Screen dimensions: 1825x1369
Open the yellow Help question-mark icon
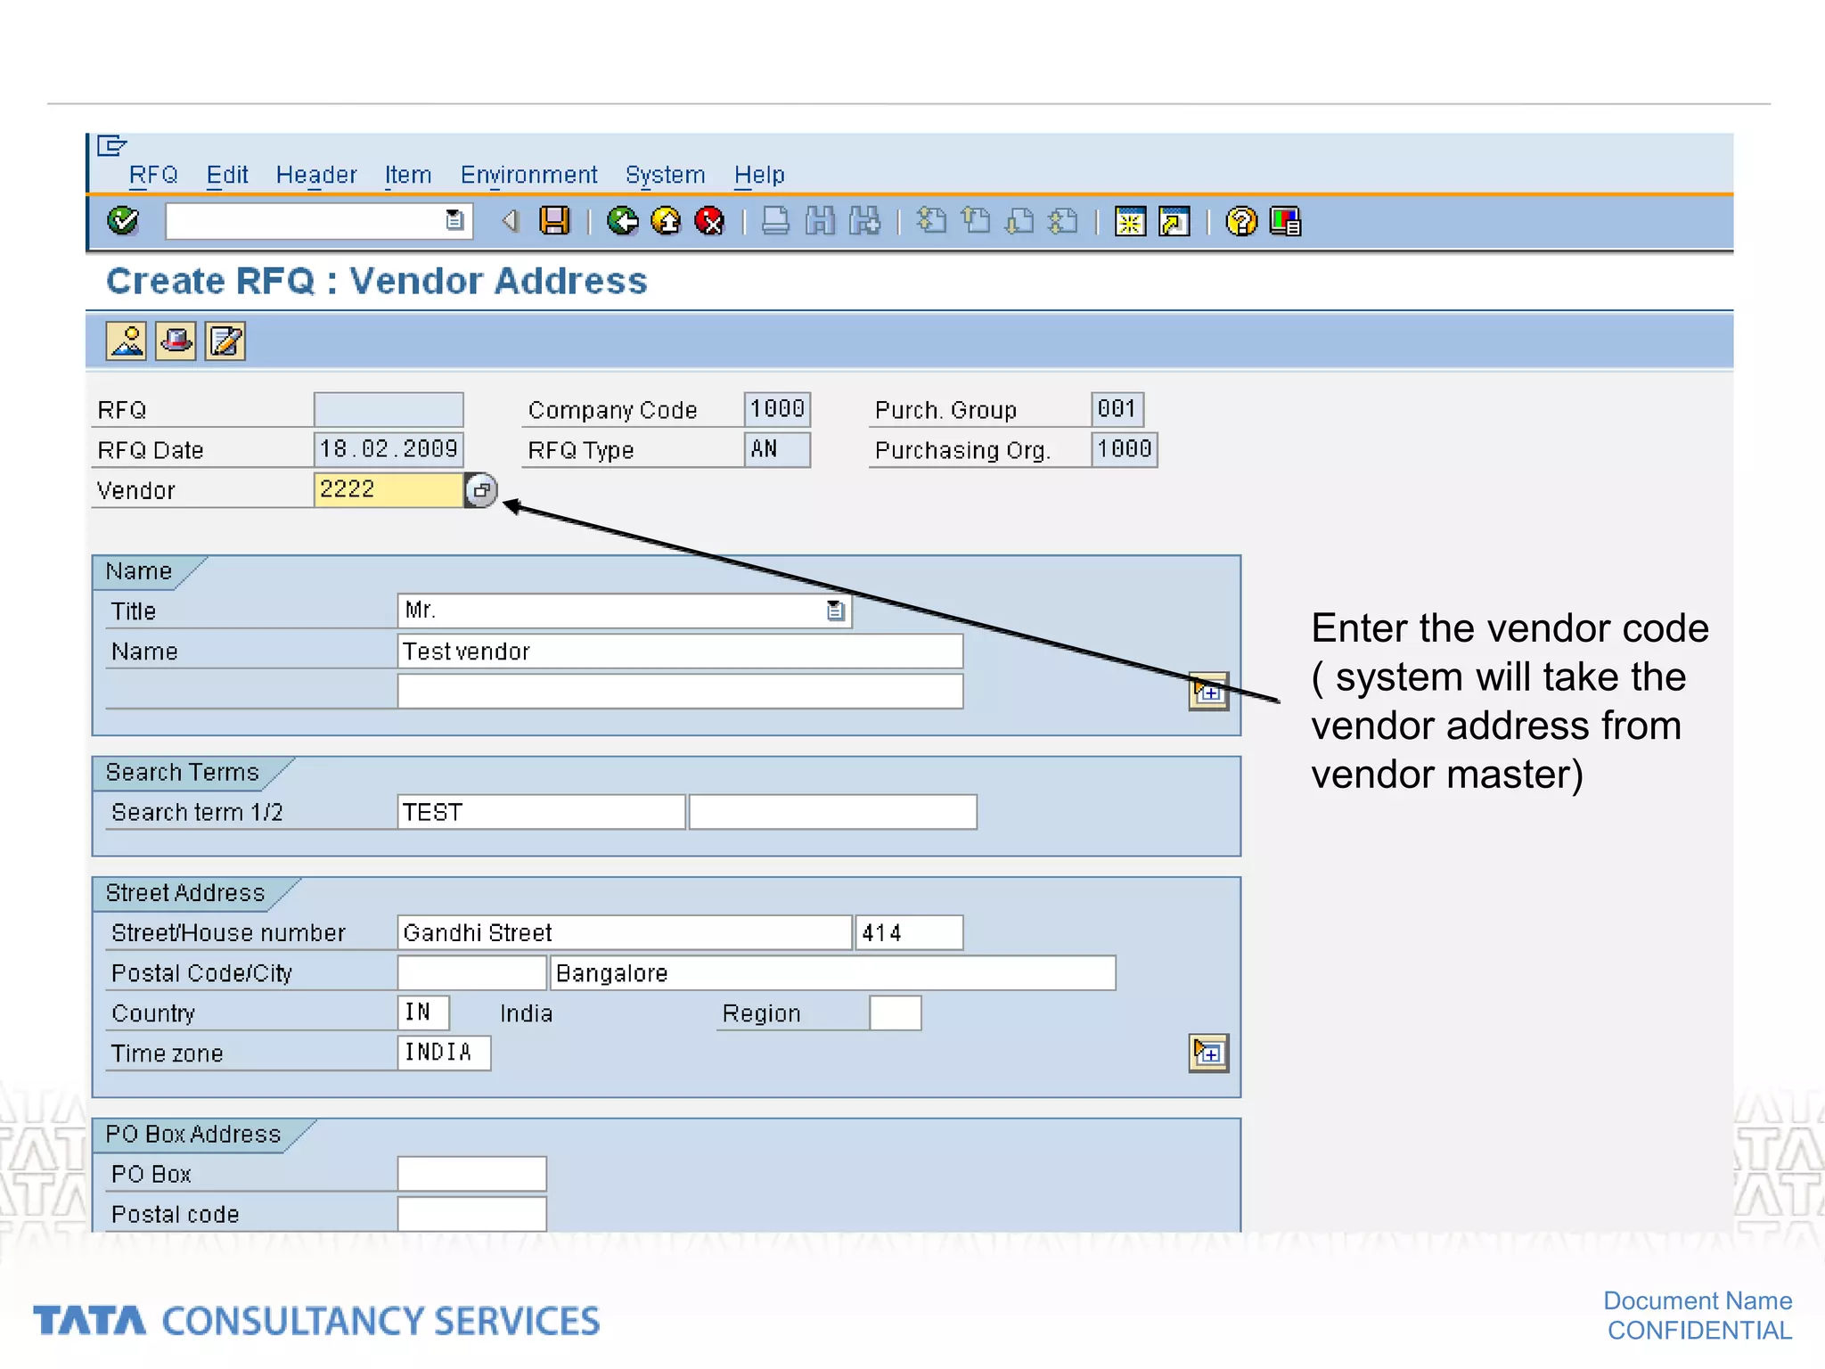pyautogui.click(x=1241, y=220)
